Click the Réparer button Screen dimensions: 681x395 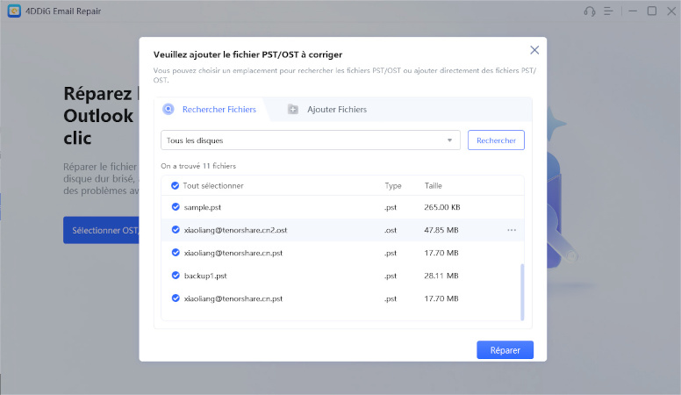tap(505, 350)
